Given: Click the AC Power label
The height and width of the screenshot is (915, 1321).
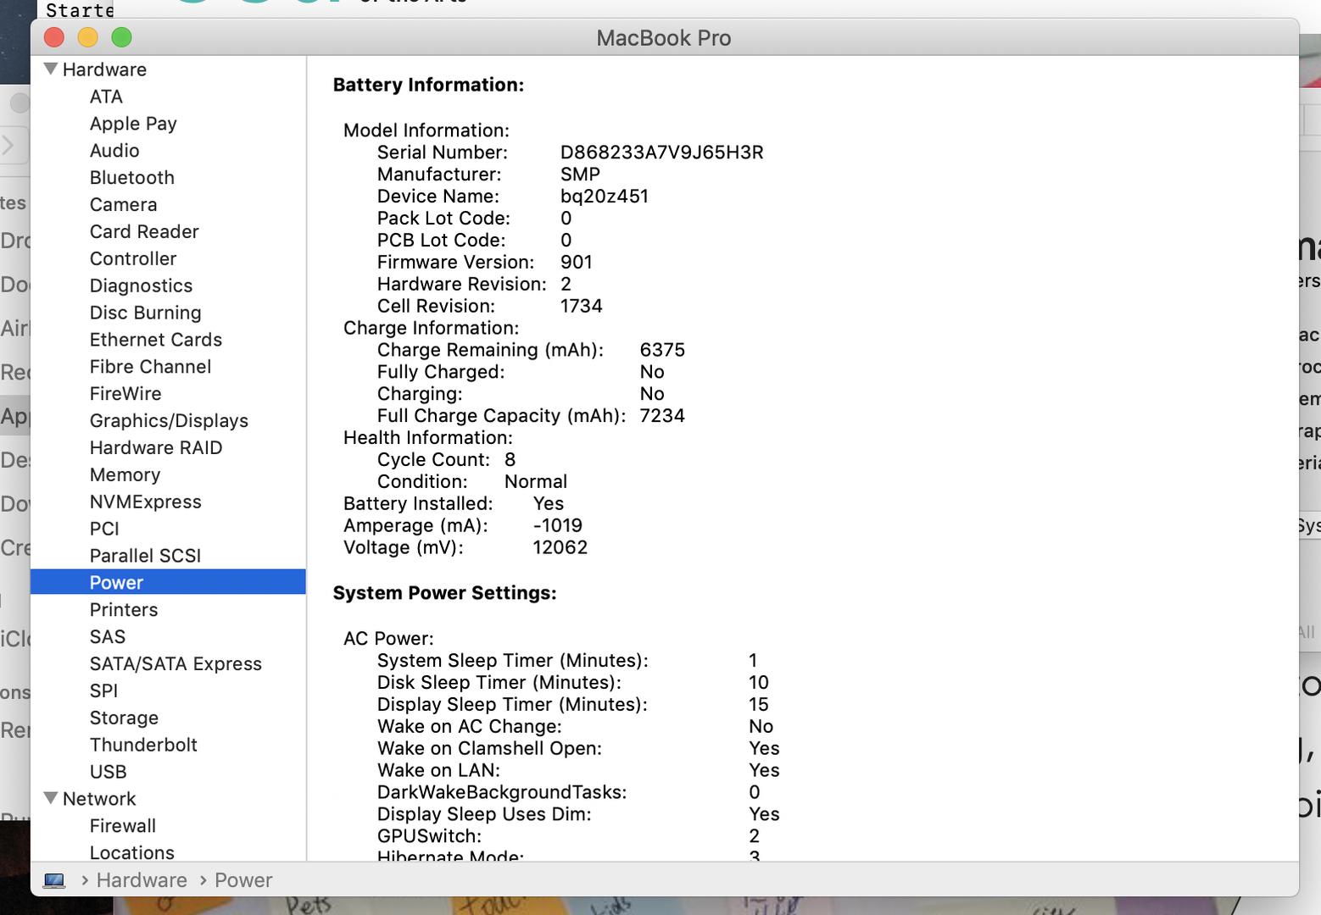Looking at the screenshot, I should coord(388,639).
